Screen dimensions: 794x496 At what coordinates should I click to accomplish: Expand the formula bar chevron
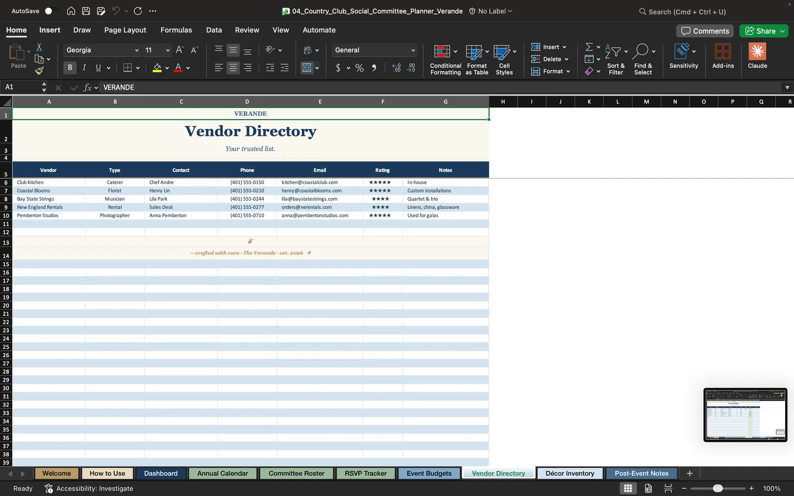click(x=787, y=87)
